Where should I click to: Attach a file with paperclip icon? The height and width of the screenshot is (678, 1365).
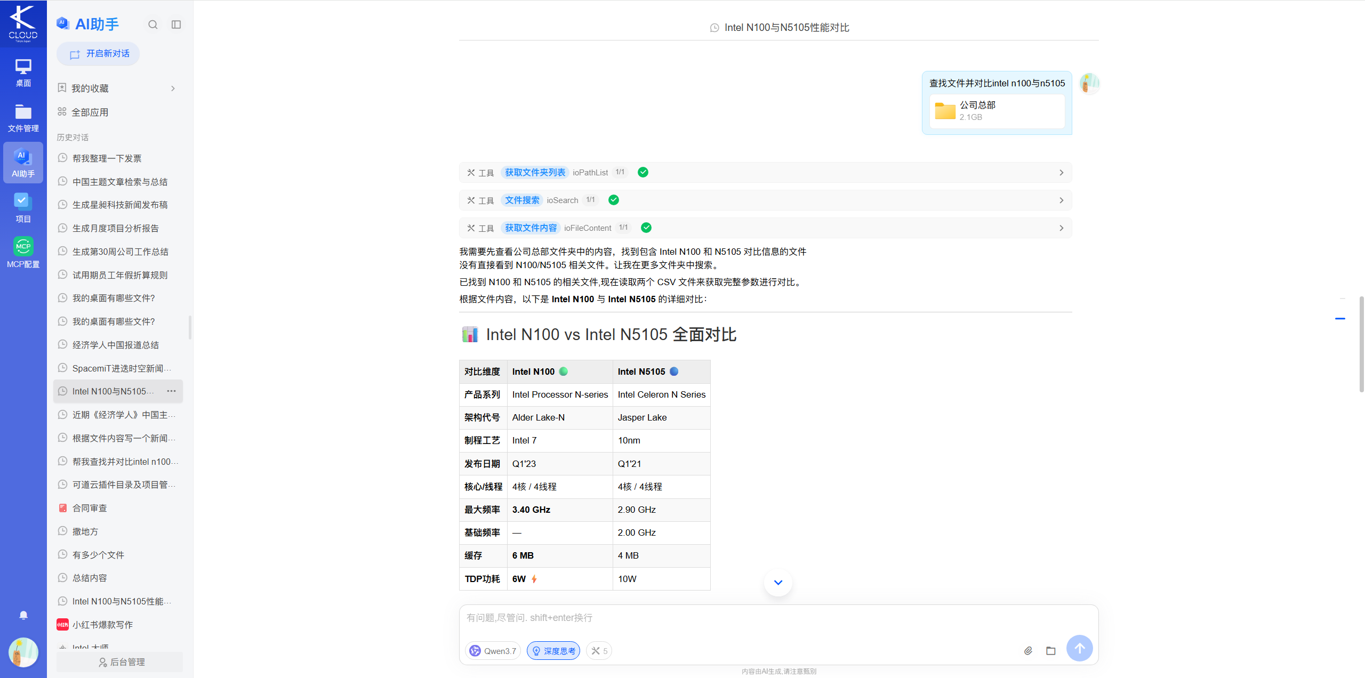pyautogui.click(x=1029, y=651)
